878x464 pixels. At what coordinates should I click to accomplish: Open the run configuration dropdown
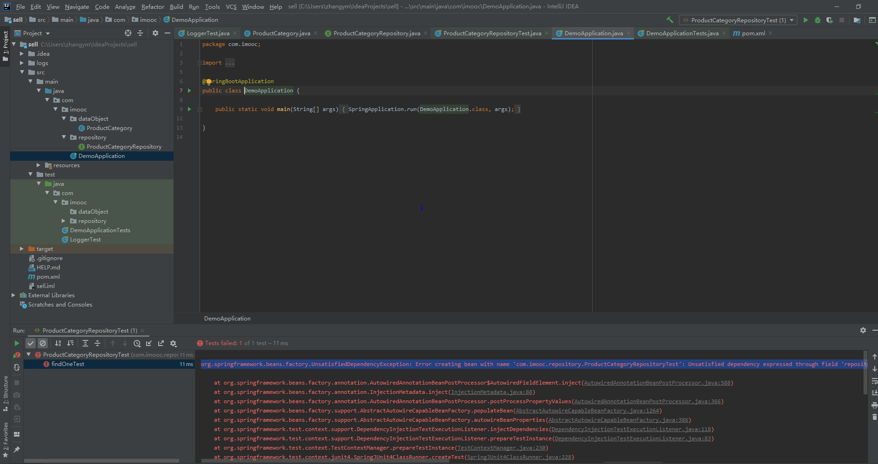coord(738,20)
